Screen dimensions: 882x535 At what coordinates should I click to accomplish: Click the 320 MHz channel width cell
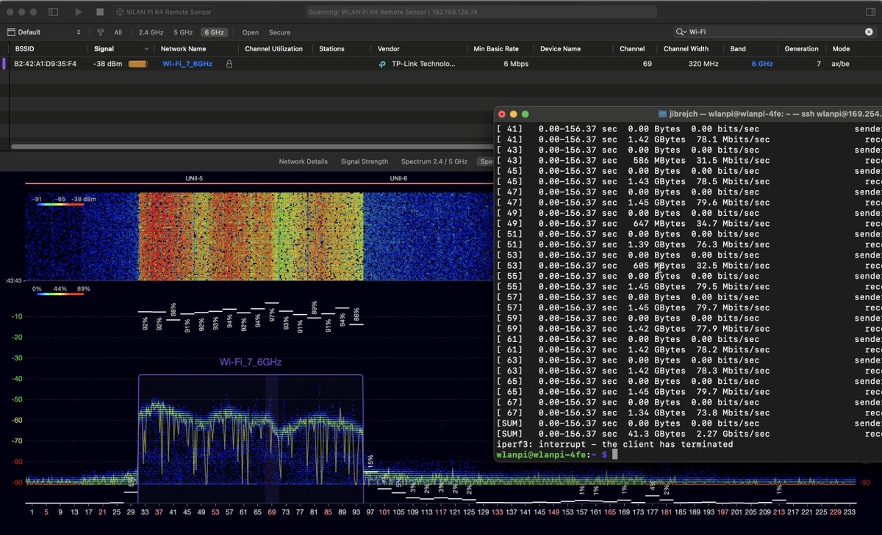tap(704, 64)
